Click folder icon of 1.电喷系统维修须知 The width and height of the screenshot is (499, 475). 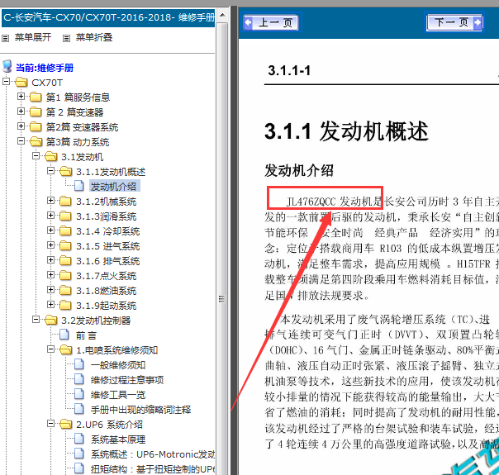coord(66,350)
